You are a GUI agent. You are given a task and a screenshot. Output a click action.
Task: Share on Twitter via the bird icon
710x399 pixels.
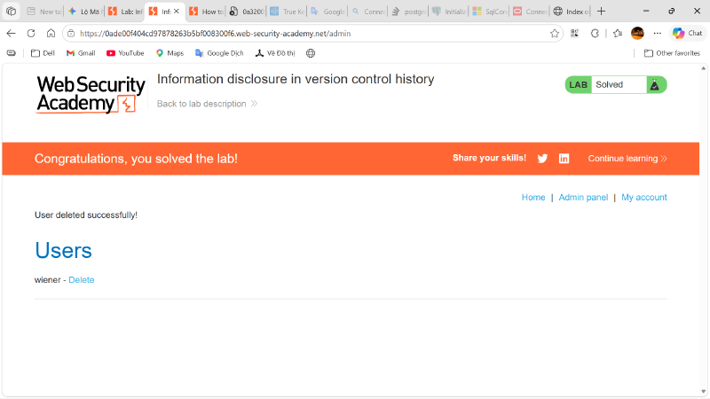[x=542, y=159]
